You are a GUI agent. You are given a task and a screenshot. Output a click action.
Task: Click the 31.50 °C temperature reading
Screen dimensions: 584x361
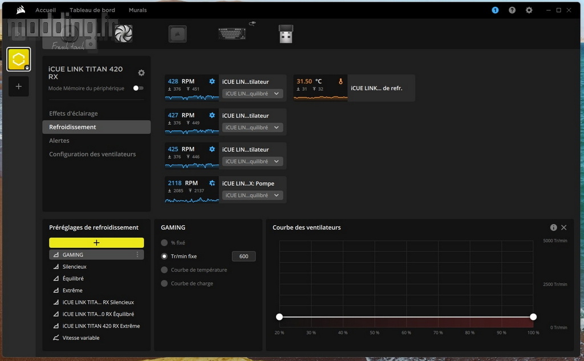tap(309, 81)
